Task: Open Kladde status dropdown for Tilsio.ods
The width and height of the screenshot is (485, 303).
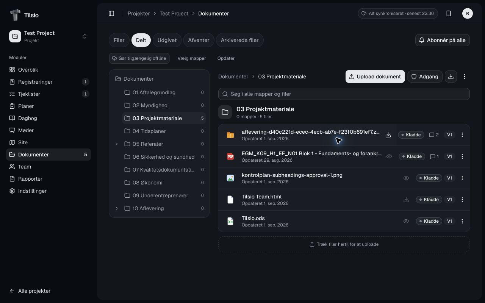Action: (x=429, y=221)
